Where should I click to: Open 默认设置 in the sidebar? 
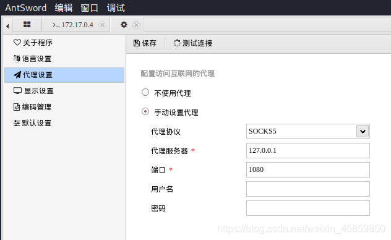point(64,123)
